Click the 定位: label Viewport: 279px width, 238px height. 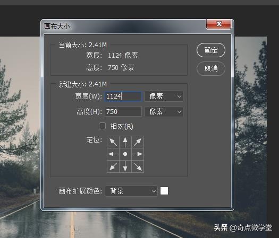[x=94, y=140]
